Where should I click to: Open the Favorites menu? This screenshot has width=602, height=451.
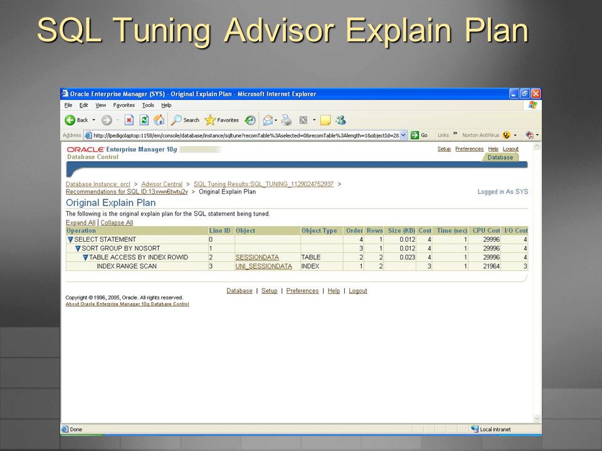pyautogui.click(x=124, y=105)
